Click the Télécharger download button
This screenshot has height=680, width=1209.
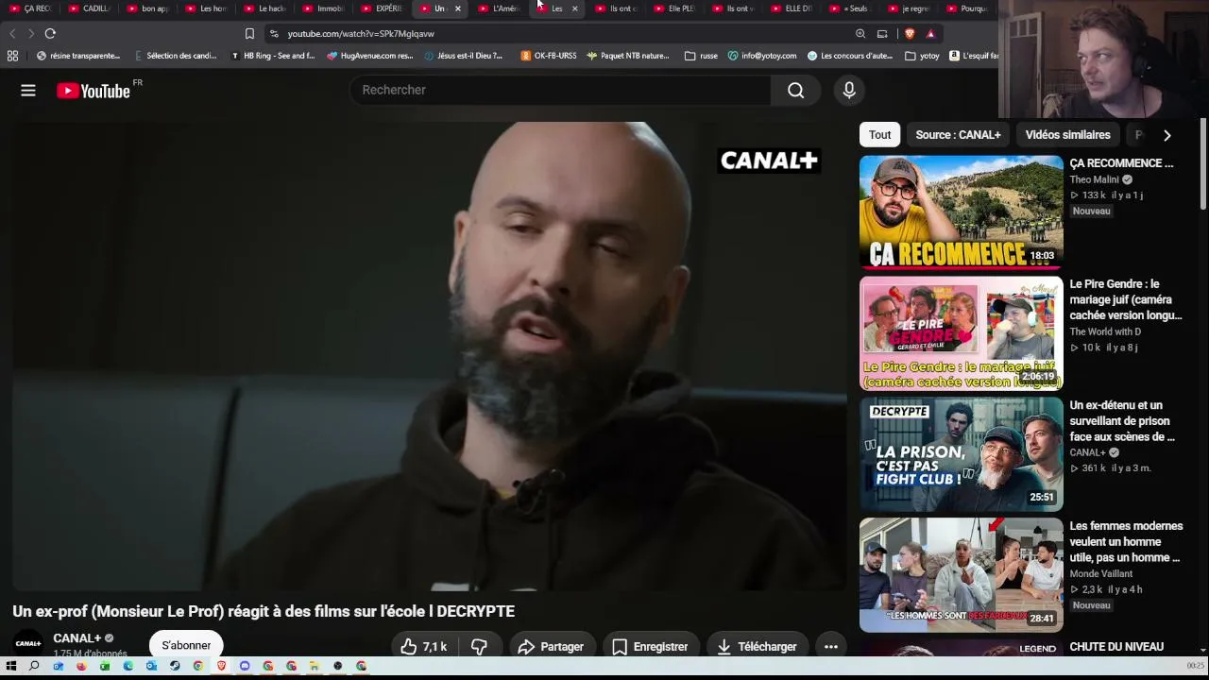pos(758,647)
